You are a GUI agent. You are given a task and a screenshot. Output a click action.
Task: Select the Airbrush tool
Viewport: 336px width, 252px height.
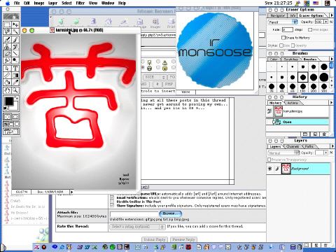(x=7, y=40)
